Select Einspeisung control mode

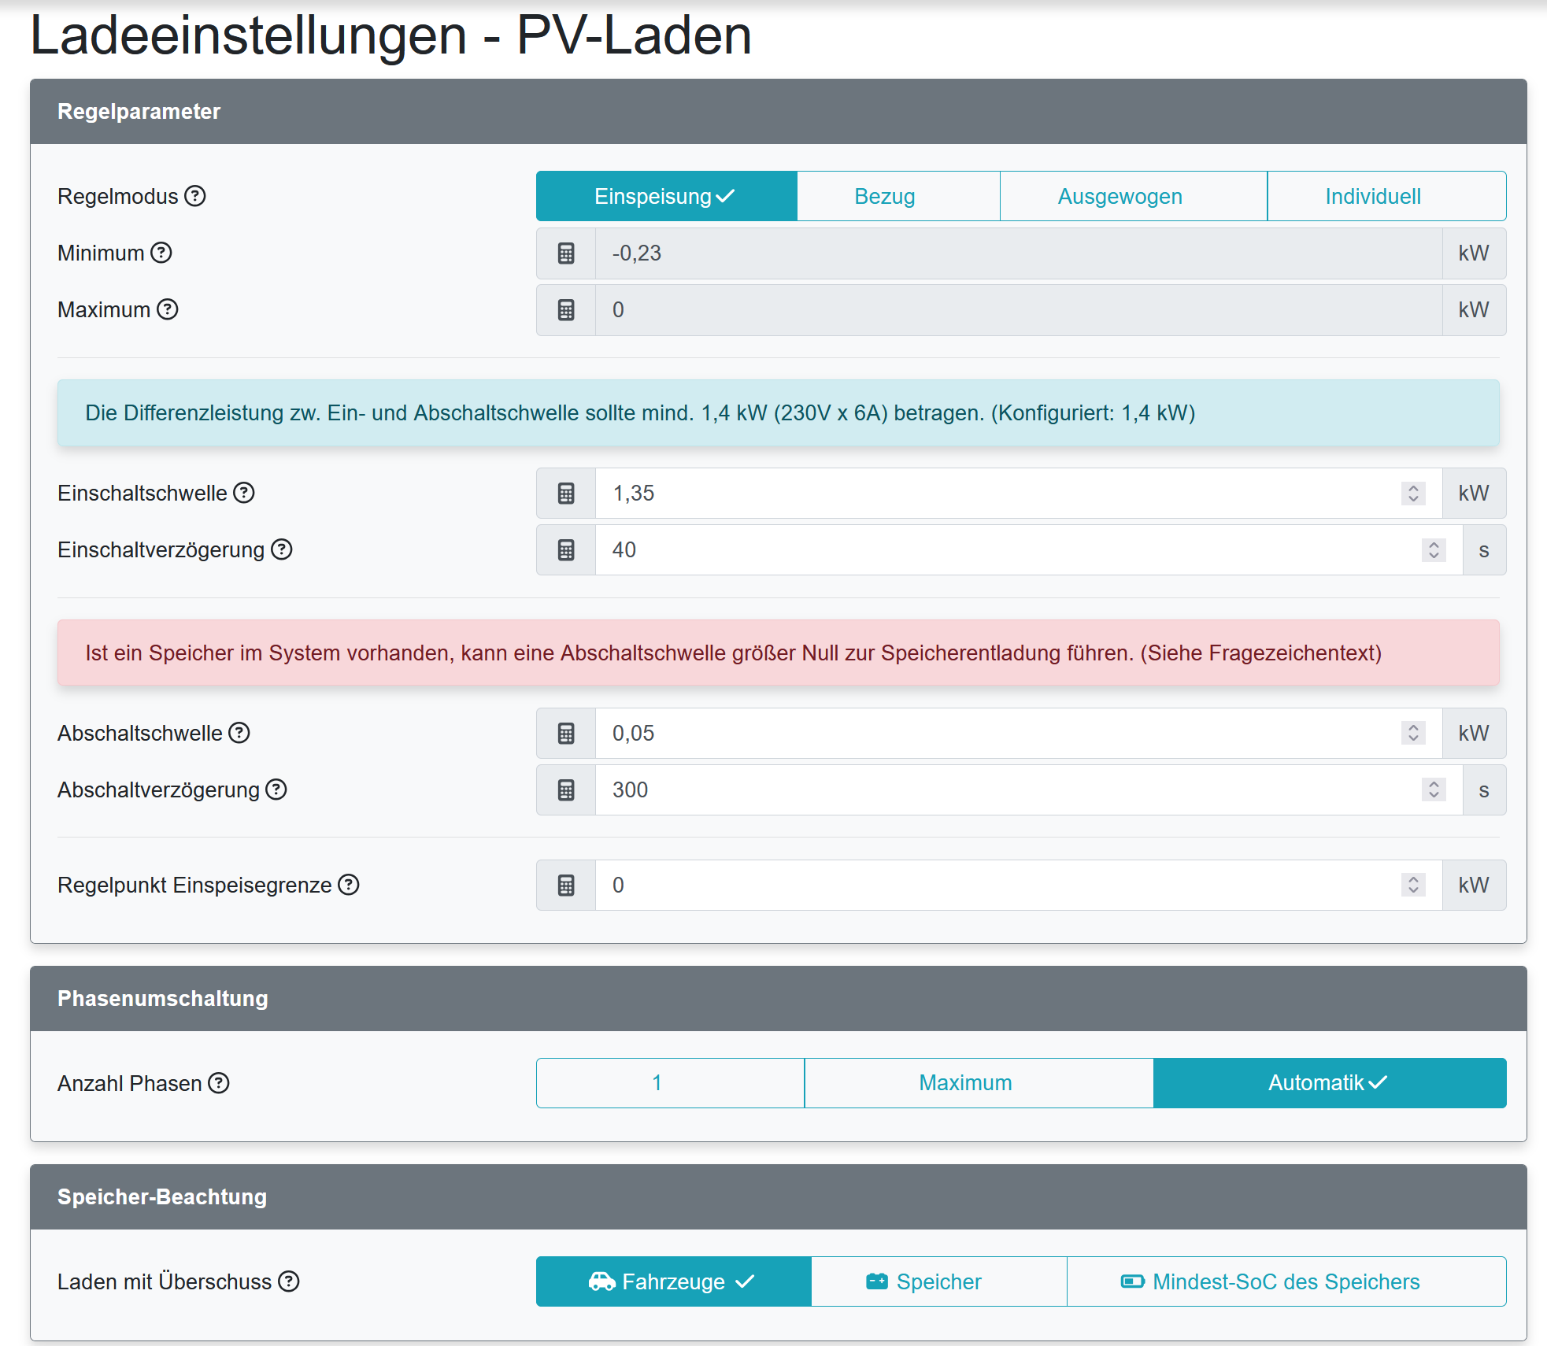point(667,196)
